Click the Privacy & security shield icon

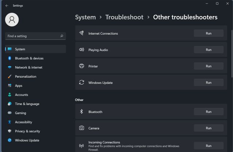(x=9, y=131)
